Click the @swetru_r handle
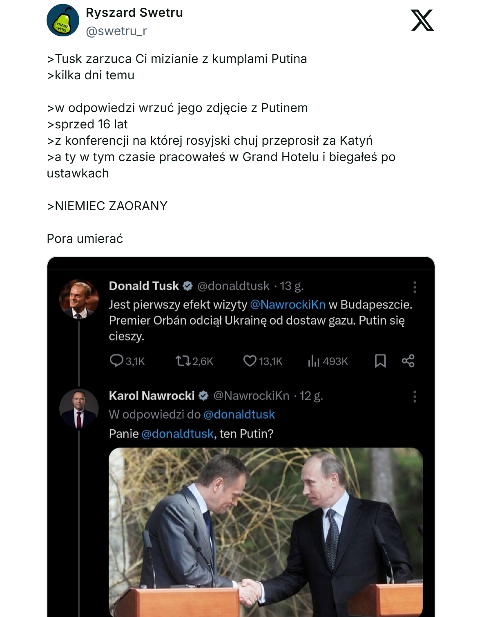The height and width of the screenshot is (617, 482). (116, 31)
